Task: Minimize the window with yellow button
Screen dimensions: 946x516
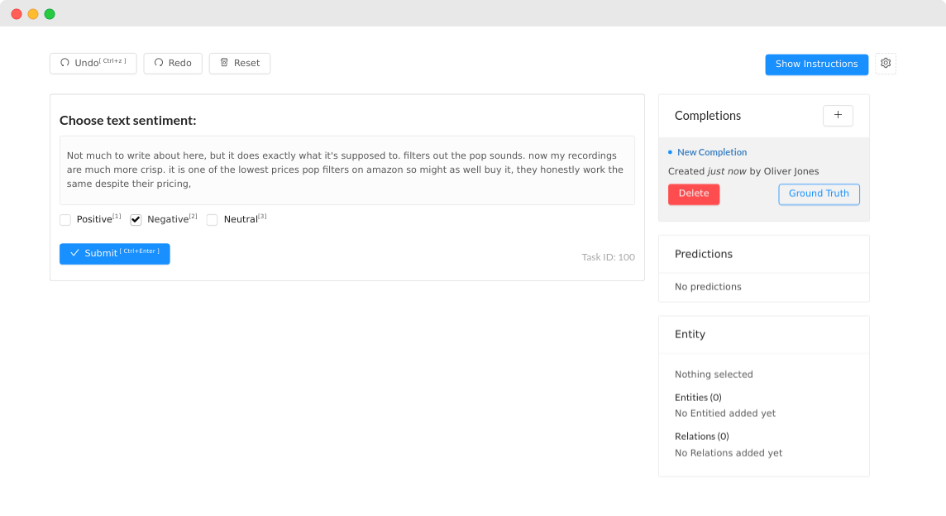Action: pos(33,14)
